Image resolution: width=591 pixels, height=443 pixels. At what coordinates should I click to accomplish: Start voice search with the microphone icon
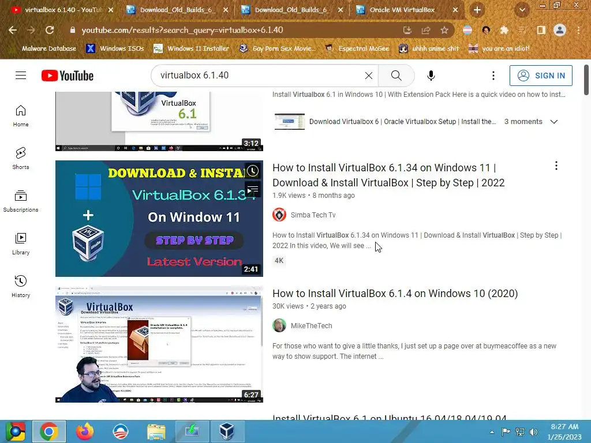431,76
